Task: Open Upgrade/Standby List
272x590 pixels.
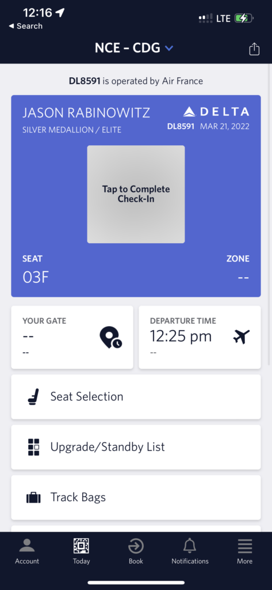Action: coord(136,447)
